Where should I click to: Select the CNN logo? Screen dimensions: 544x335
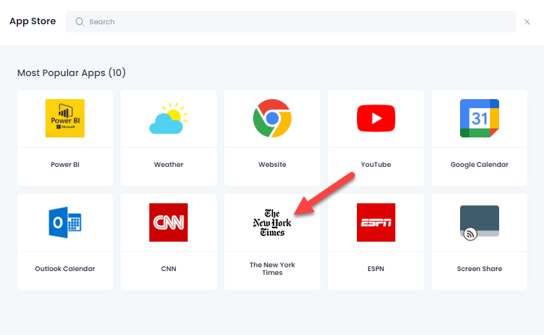pyautogui.click(x=169, y=222)
